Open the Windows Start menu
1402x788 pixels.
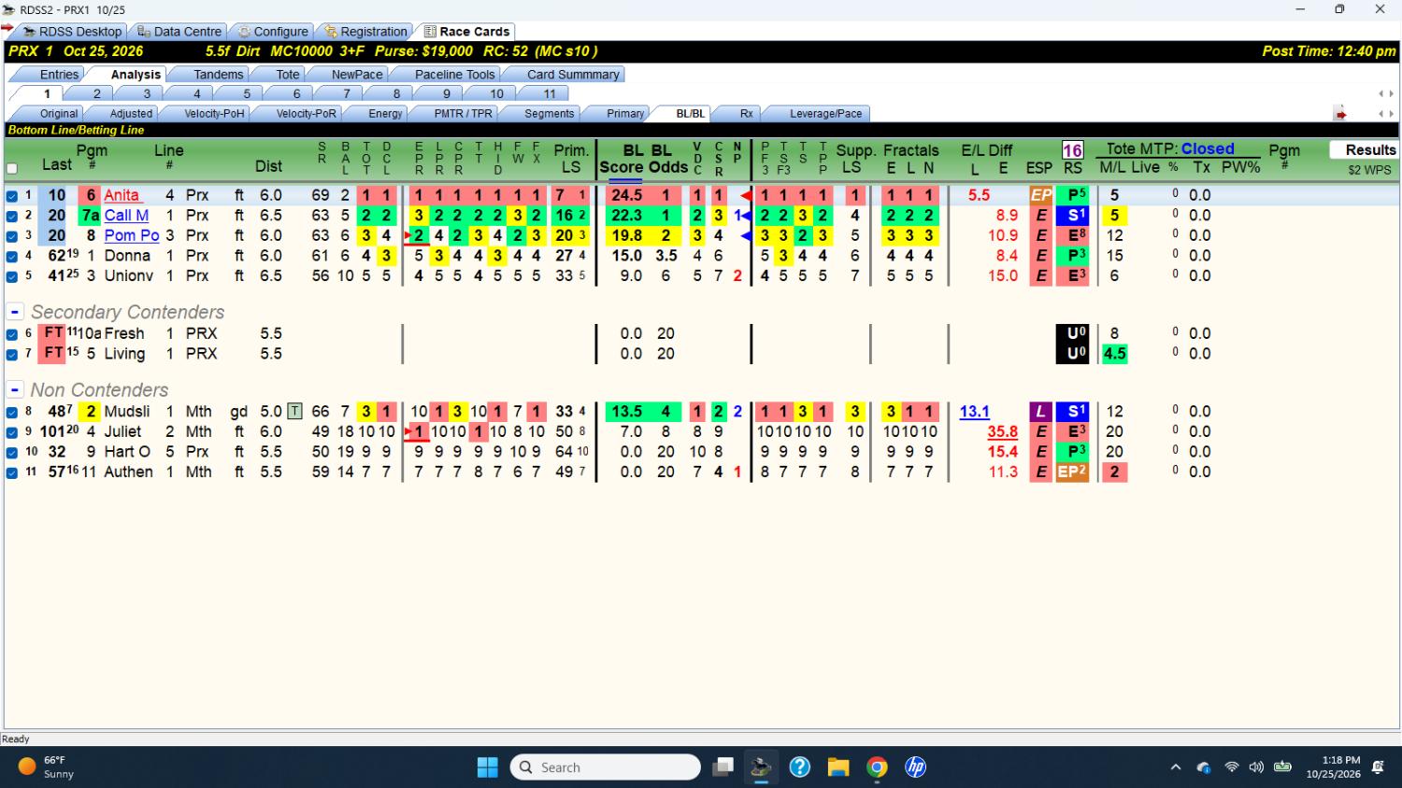tap(488, 767)
